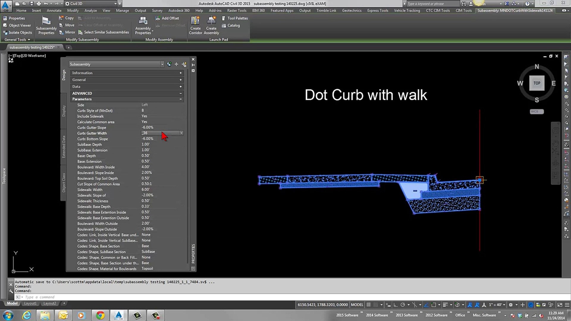The width and height of the screenshot is (571, 321).
Task: Open the Subassembly object type dropdown
Action: click(x=162, y=64)
